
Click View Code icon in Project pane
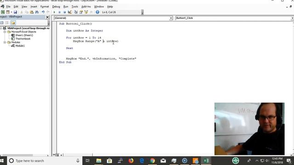(2, 23)
